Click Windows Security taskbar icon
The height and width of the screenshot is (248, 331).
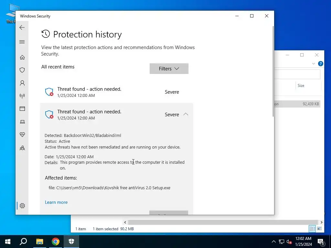tap(71, 242)
